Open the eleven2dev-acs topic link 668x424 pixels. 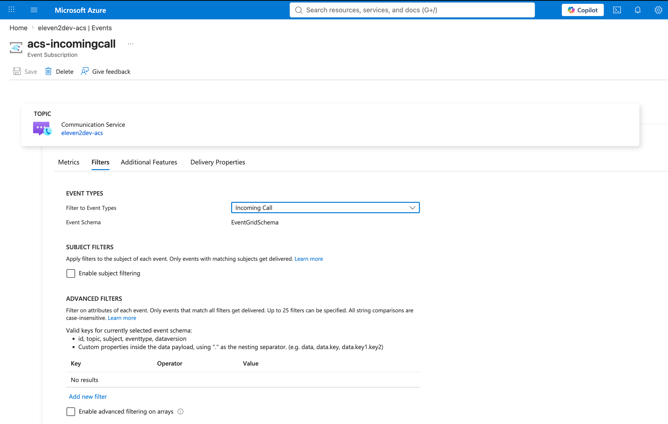tap(82, 133)
